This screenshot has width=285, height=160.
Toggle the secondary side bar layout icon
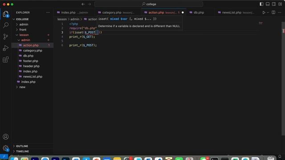coord(274,4)
